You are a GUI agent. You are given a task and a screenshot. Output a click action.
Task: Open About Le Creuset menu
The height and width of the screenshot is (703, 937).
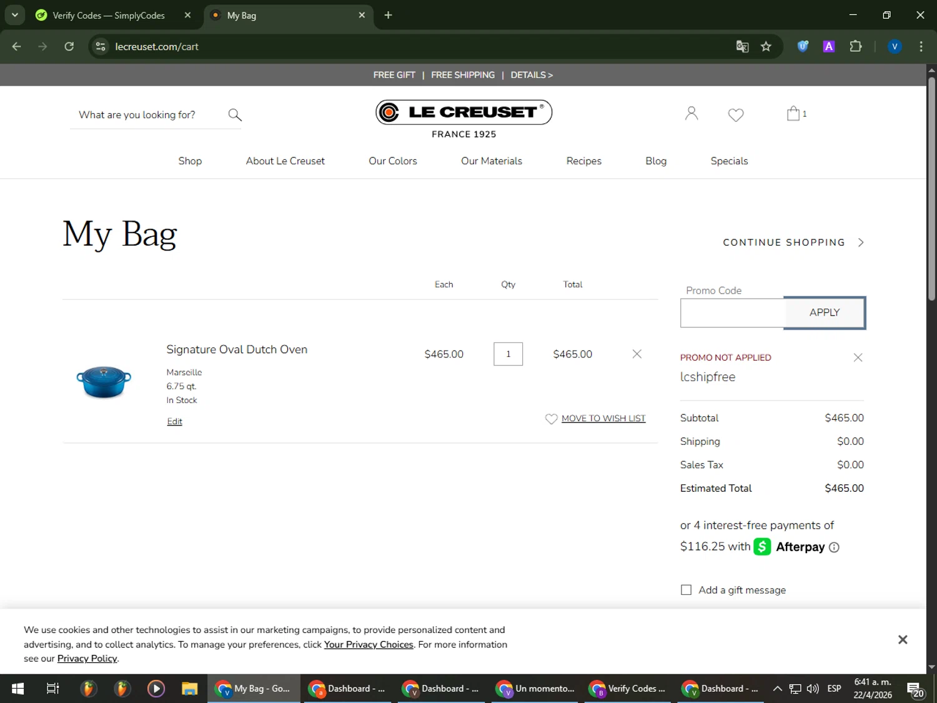point(285,161)
